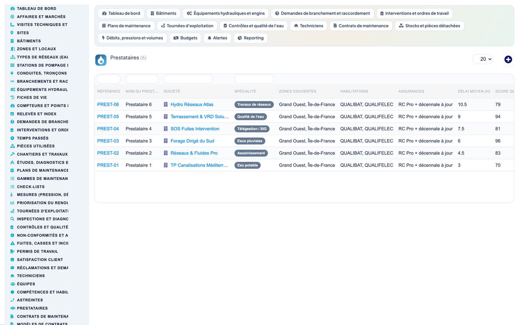Image resolution: width=524 pixels, height=325 pixels.
Task: Select Permis de travail in the sidebar
Action: 38,252
